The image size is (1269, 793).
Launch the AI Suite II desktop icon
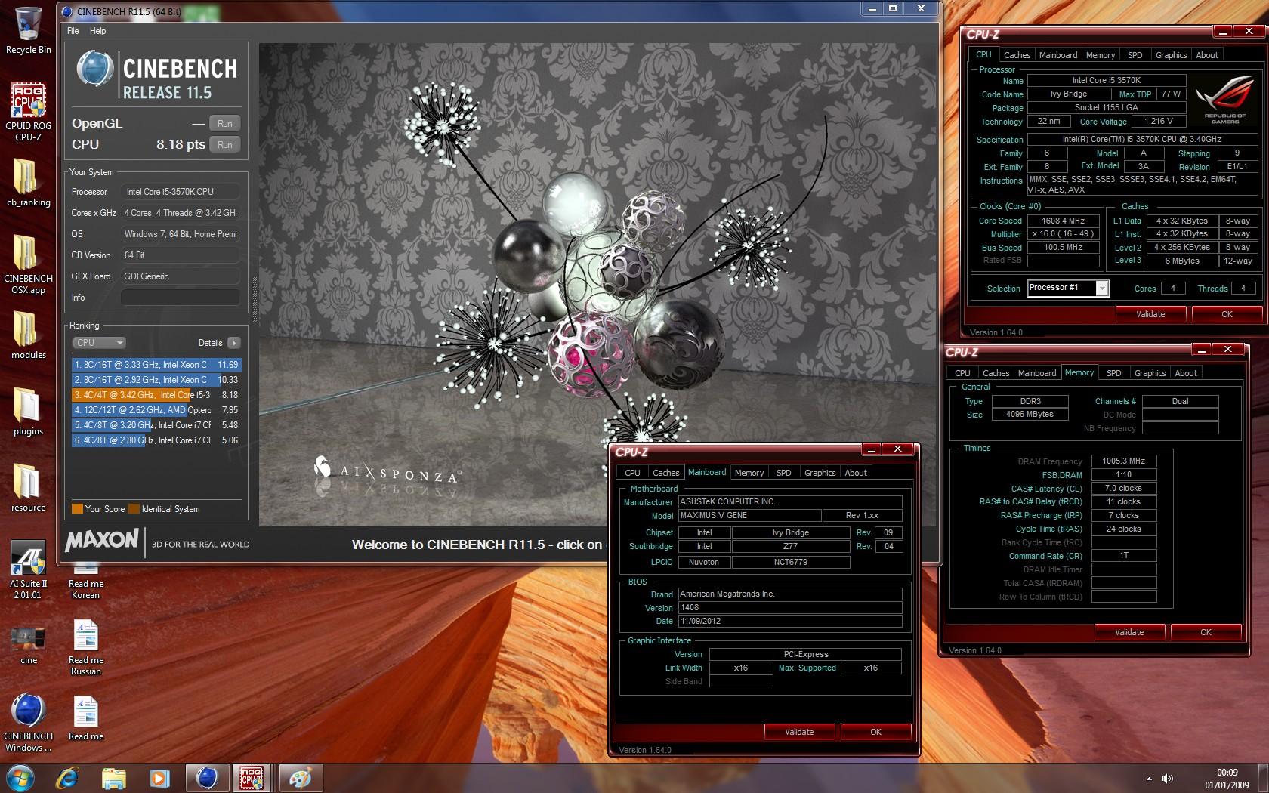coord(28,570)
